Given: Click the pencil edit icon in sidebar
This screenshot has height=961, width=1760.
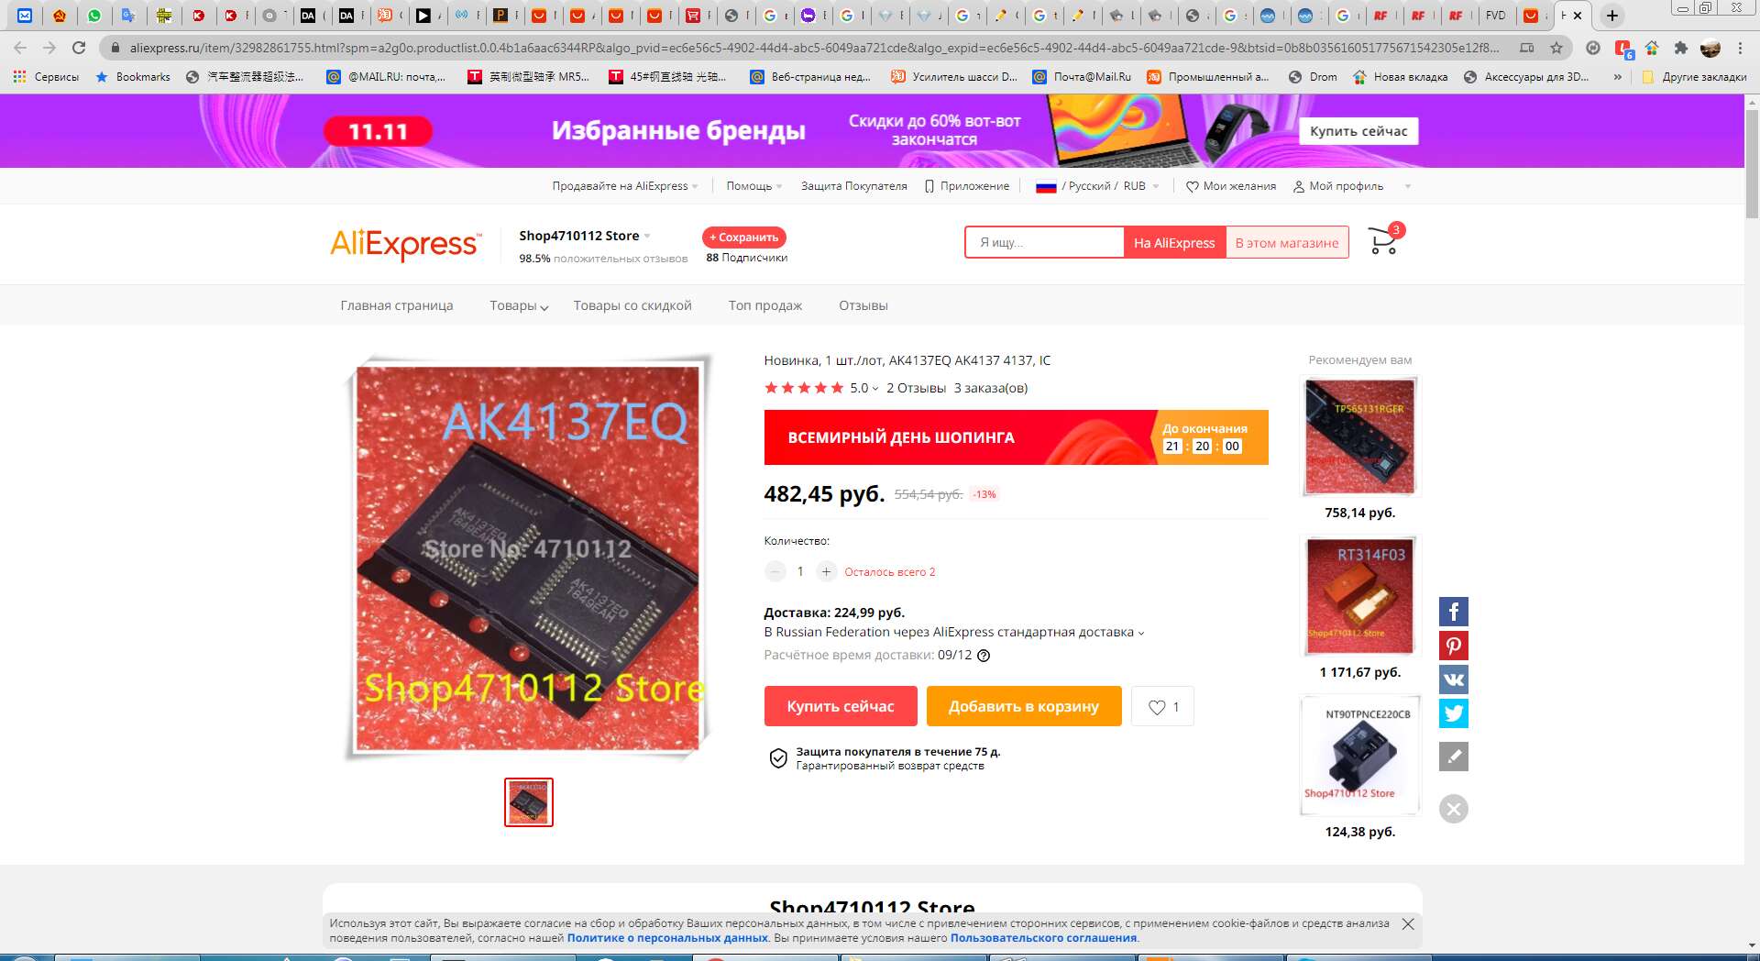Looking at the screenshot, I should (x=1453, y=757).
